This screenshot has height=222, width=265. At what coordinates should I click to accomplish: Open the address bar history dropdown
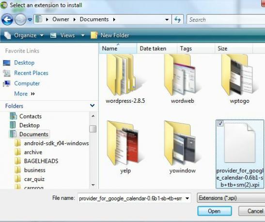coord(167,19)
